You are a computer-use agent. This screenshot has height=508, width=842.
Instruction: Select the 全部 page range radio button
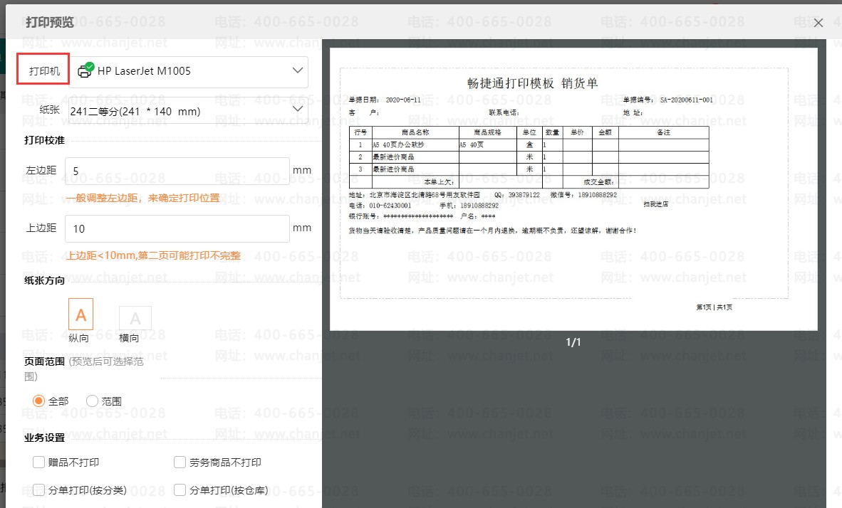(x=38, y=401)
